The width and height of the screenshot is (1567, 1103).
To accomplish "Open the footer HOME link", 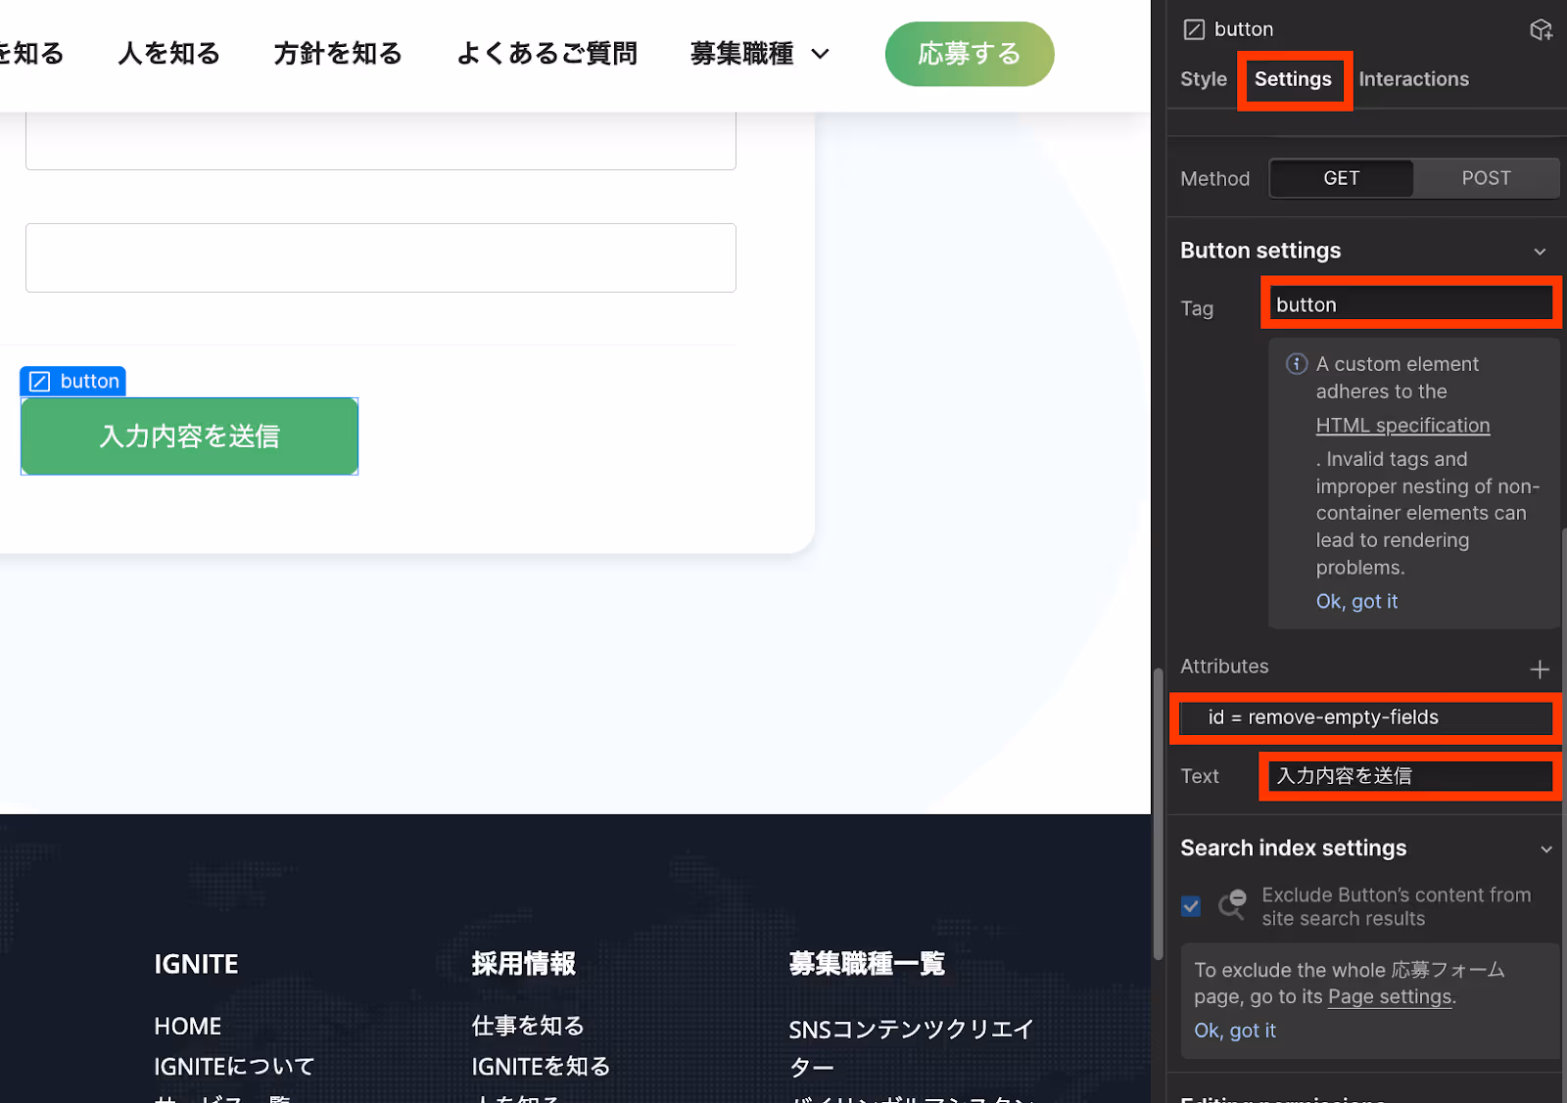I will tap(188, 1027).
